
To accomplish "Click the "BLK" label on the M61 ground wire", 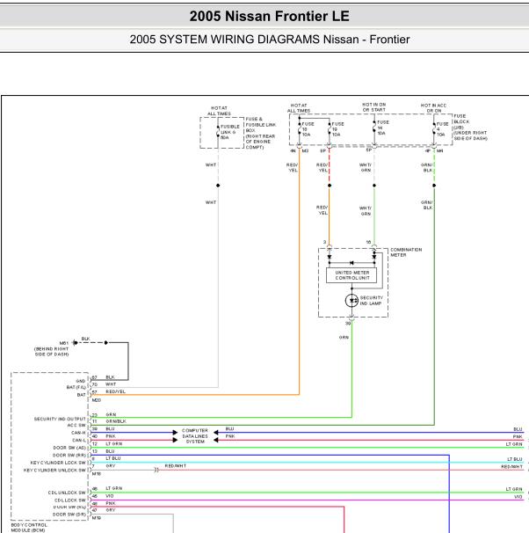I will point(85,339).
